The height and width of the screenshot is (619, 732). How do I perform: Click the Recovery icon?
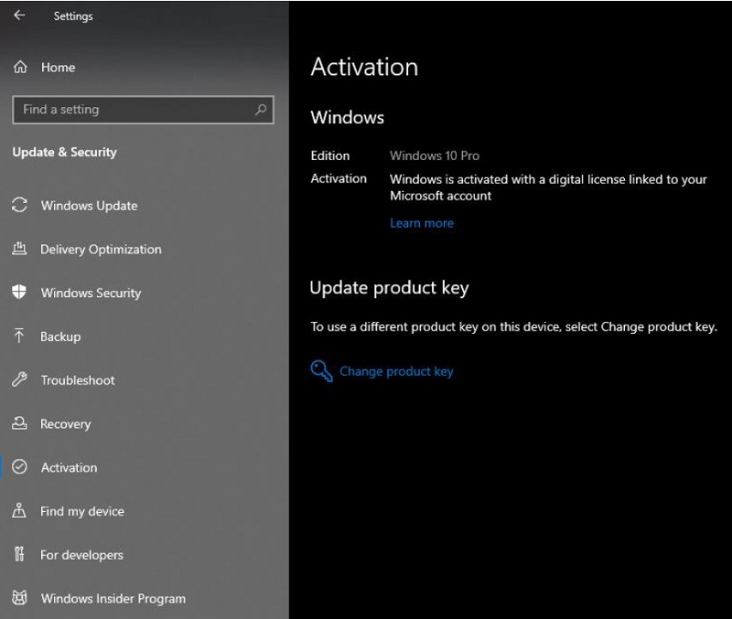(x=19, y=423)
